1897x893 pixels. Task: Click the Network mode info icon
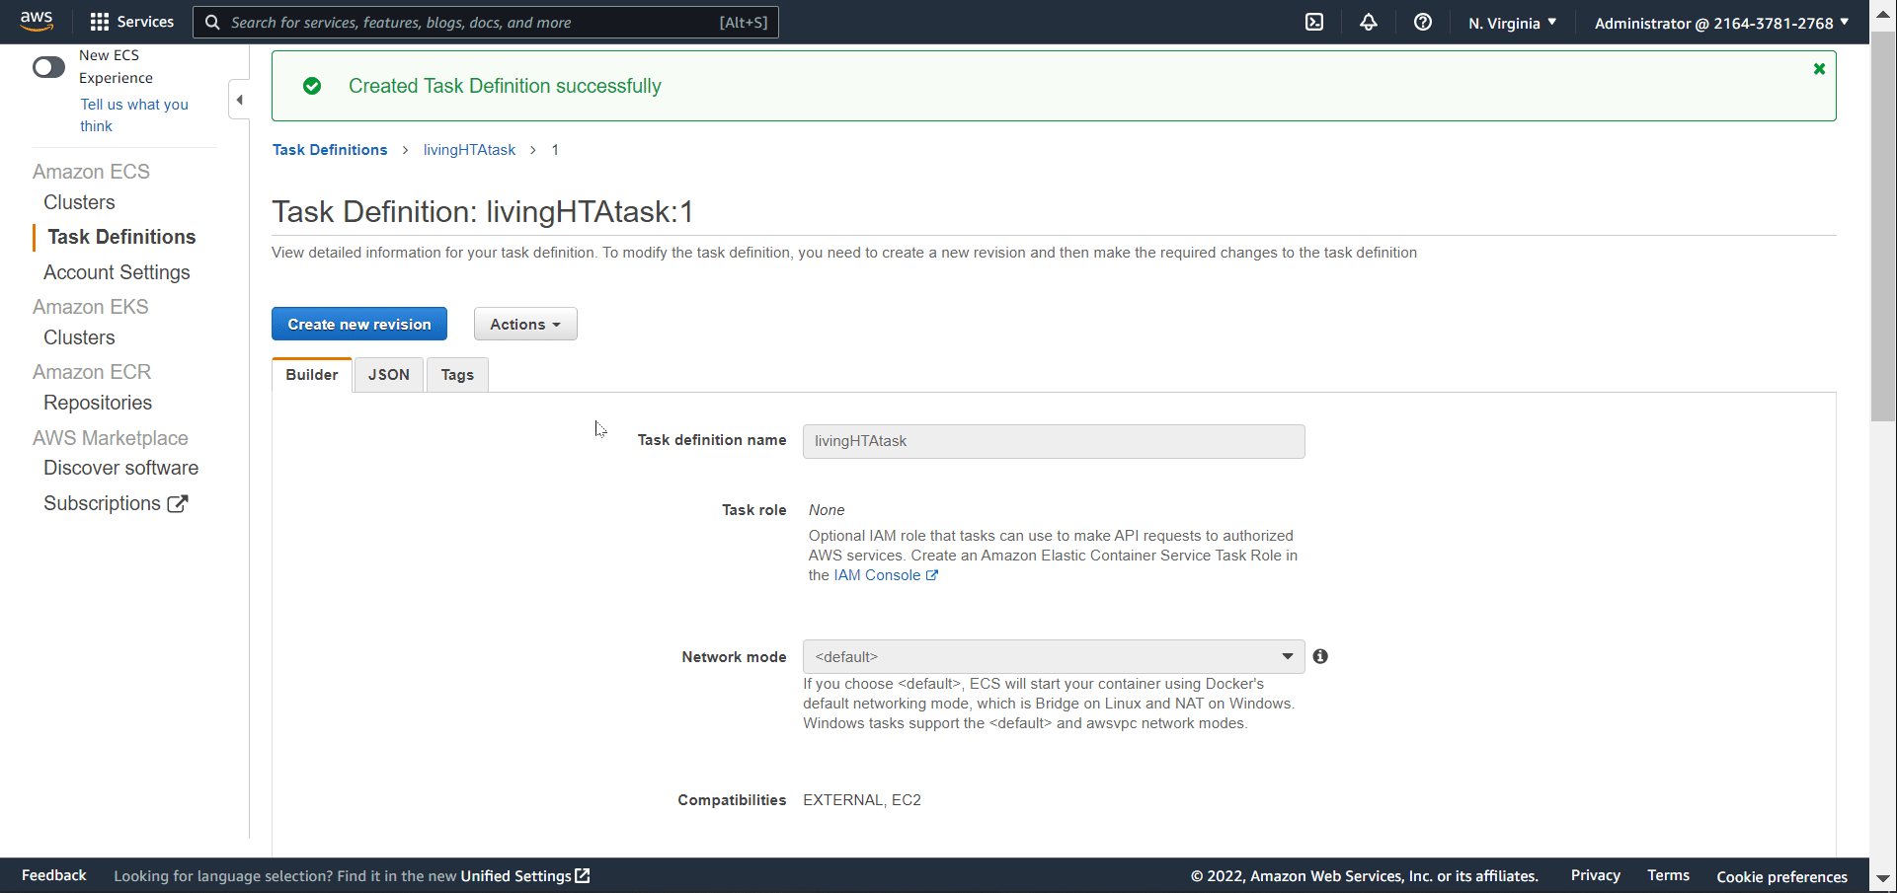coord(1320,656)
